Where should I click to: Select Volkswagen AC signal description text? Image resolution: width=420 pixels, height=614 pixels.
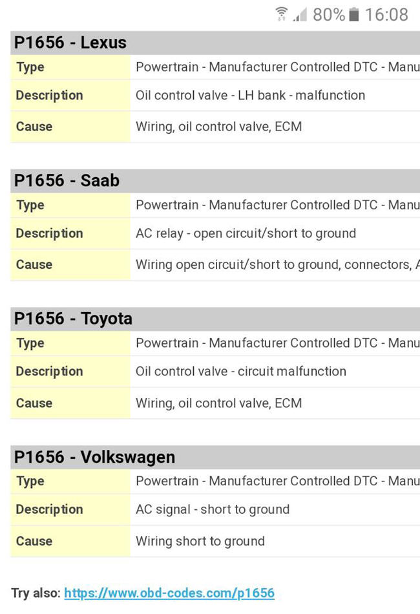(x=212, y=509)
